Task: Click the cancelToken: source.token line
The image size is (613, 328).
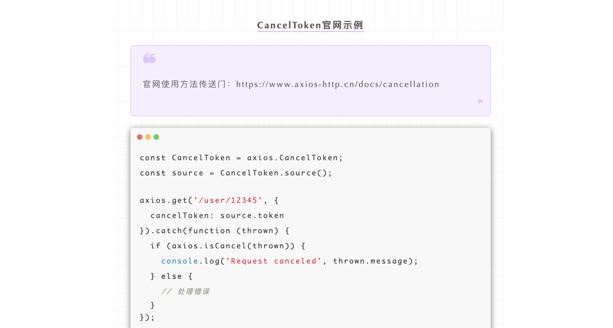Action: point(217,216)
